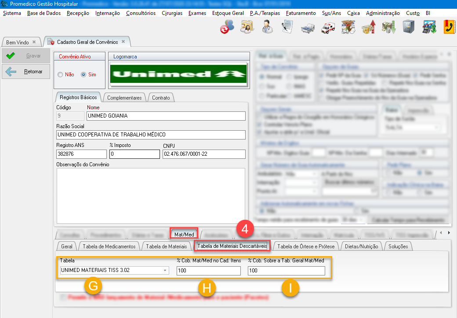Open the Estoque Geral menu
Viewport: 457px width, 318px height.
(x=228, y=13)
